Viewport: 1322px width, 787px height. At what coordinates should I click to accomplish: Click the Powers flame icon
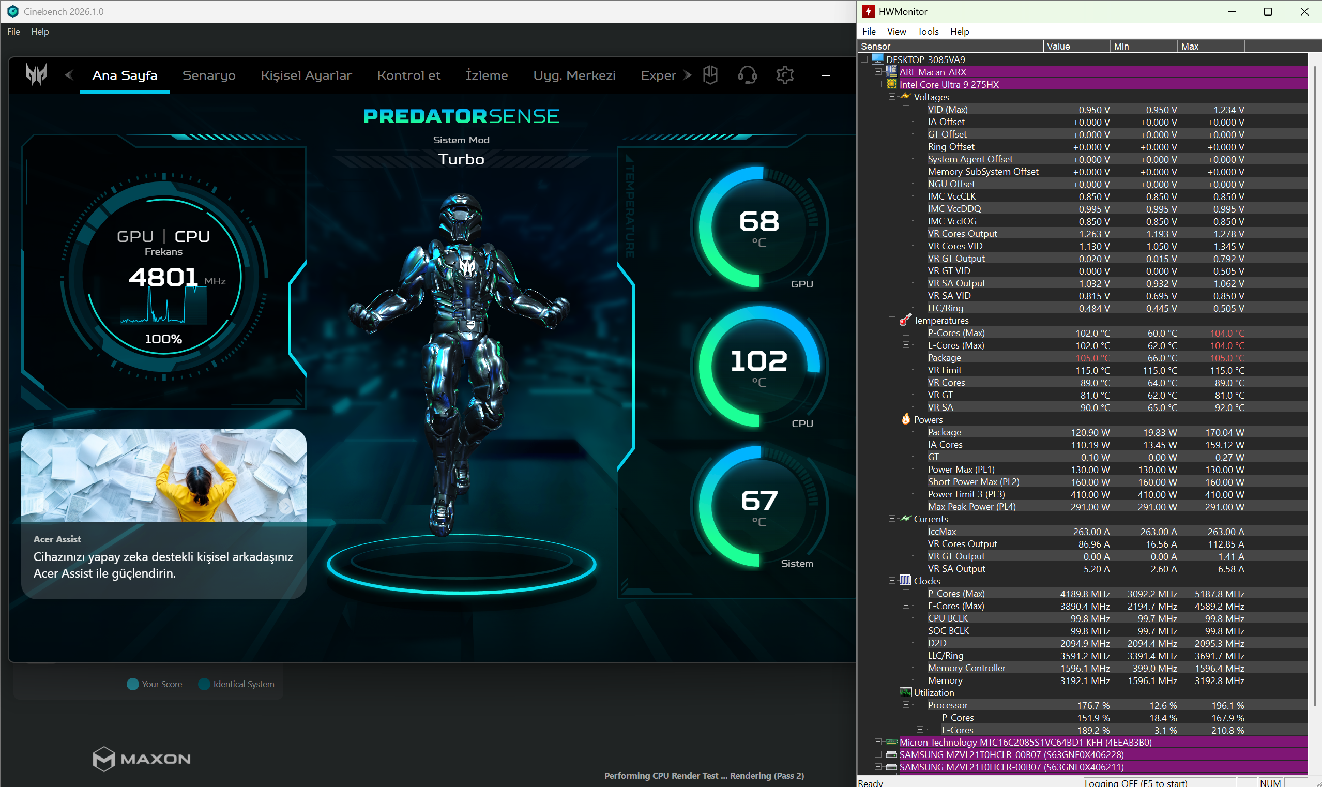coord(906,419)
